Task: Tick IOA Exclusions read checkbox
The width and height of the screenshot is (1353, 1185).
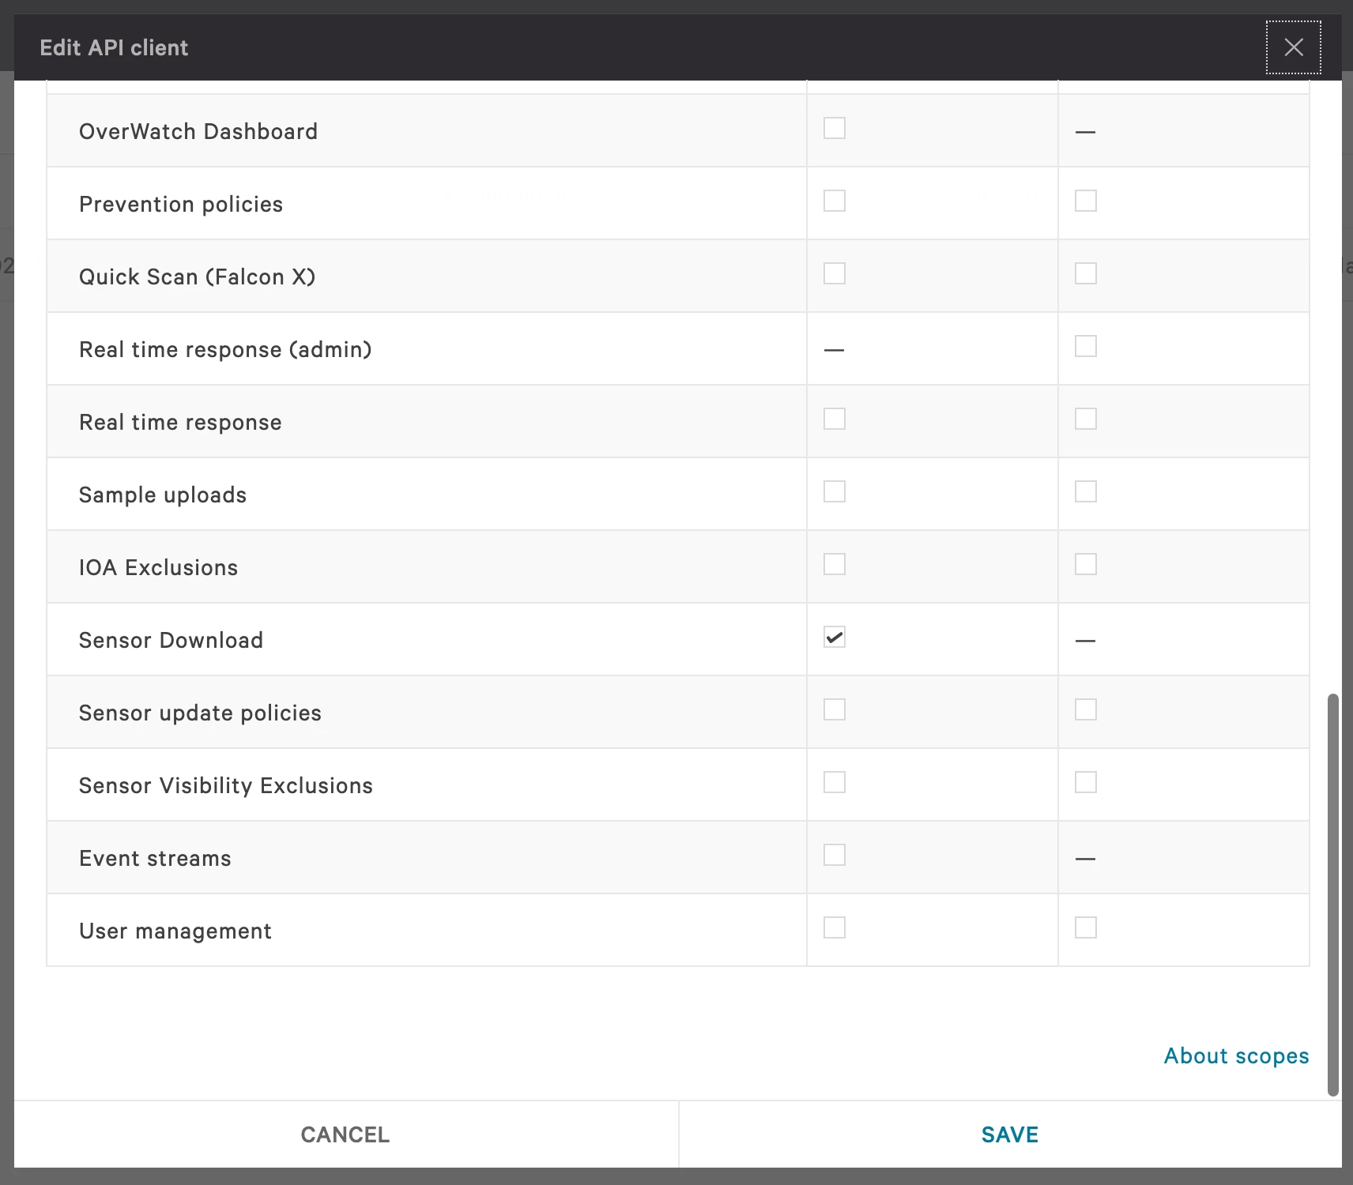Action: [x=835, y=564]
